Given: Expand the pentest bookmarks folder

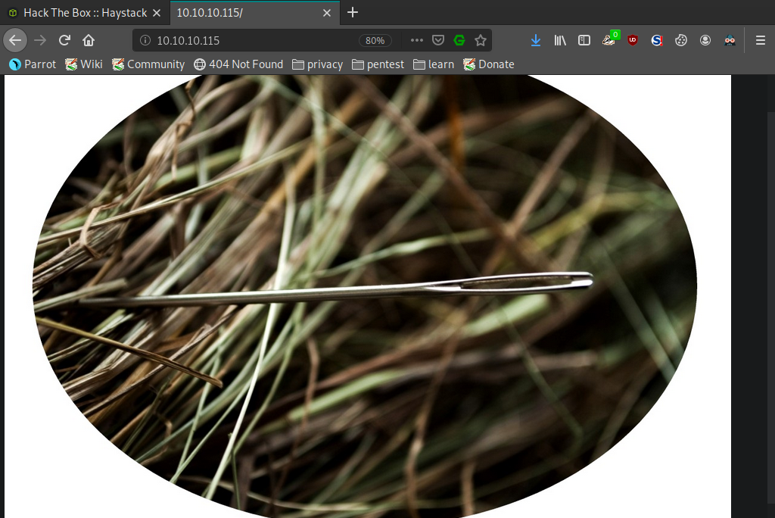Looking at the screenshot, I should click(378, 64).
